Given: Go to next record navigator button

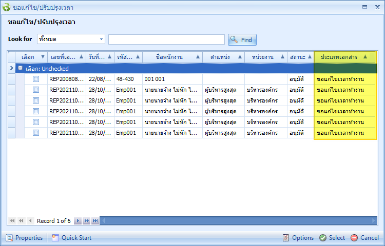Looking at the screenshot, I should pyautogui.click(x=78, y=221).
